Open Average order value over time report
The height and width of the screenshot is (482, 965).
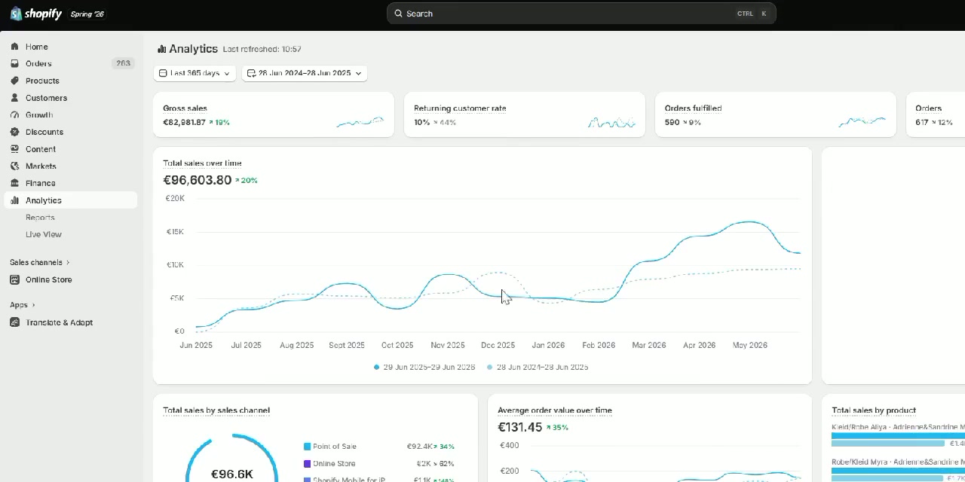(555, 410)
